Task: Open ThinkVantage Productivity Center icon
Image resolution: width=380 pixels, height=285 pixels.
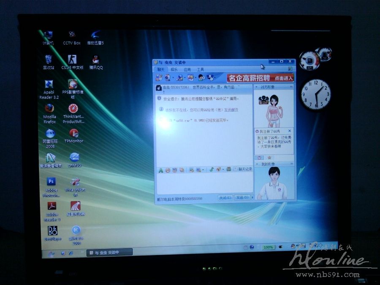Action: click(73, 114)
